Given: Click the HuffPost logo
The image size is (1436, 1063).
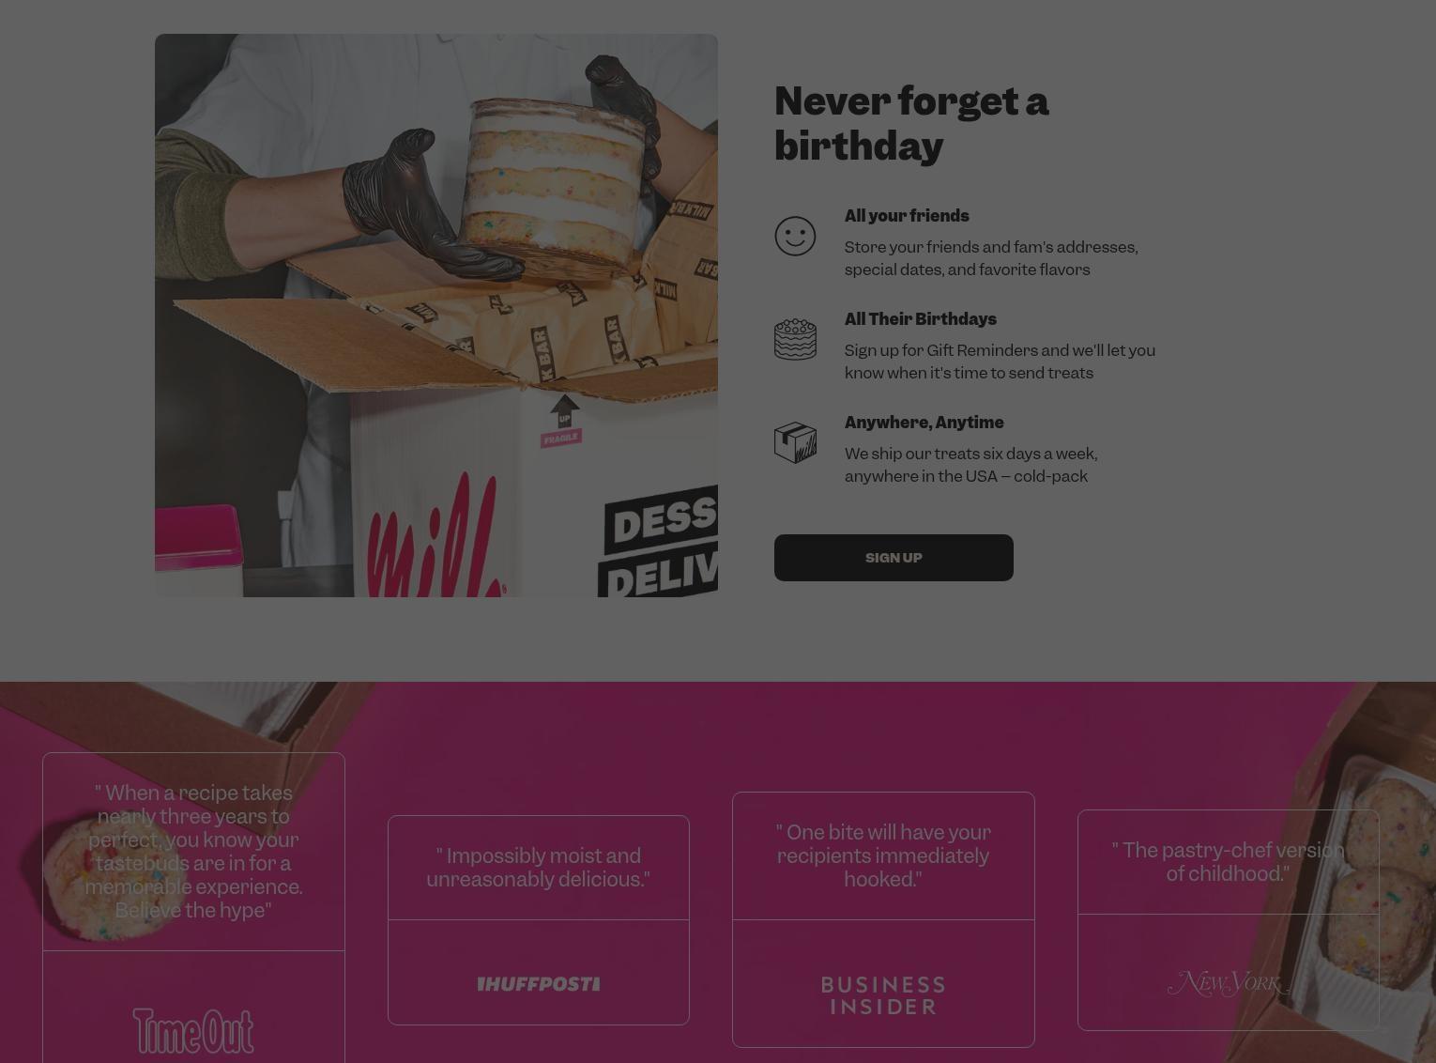Looking at the screenshot, I should point(539,984).
